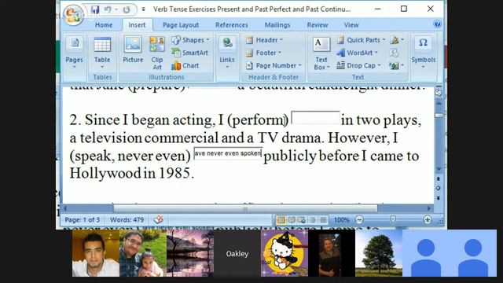Insert a Chart
The image size is (503, 283).
click(x=185, y=65)
